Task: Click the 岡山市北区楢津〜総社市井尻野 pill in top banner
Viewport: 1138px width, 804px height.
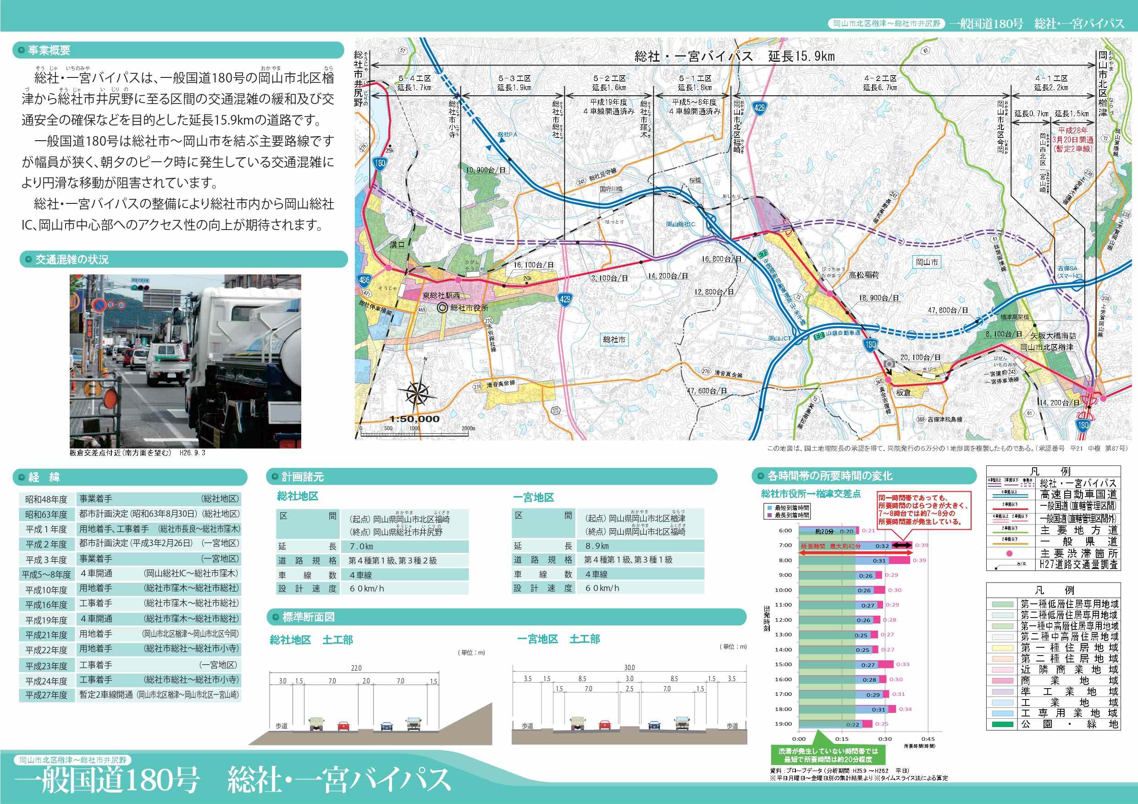Action: point(886,23)
